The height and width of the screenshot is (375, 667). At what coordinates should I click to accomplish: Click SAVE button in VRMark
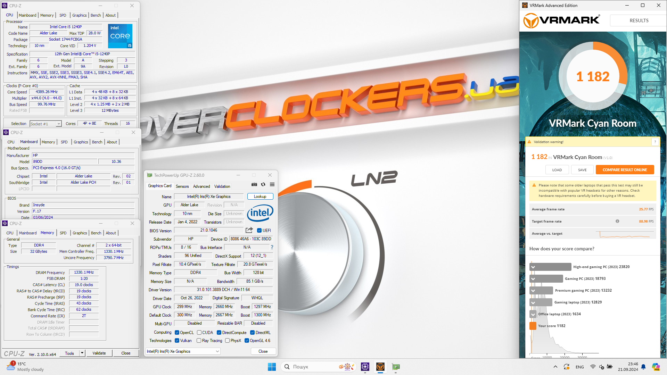(x=582, y=170)
